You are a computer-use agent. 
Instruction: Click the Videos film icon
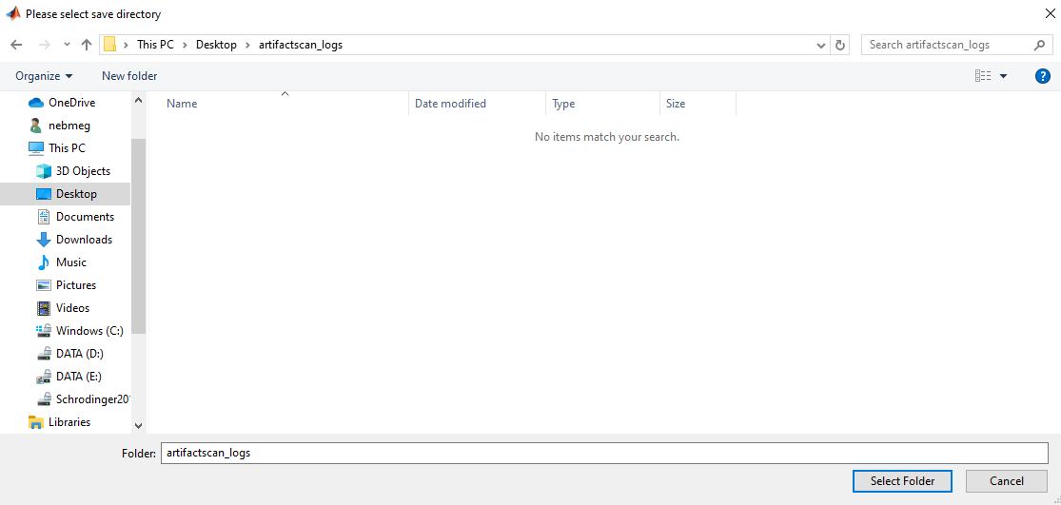point(44,307)
